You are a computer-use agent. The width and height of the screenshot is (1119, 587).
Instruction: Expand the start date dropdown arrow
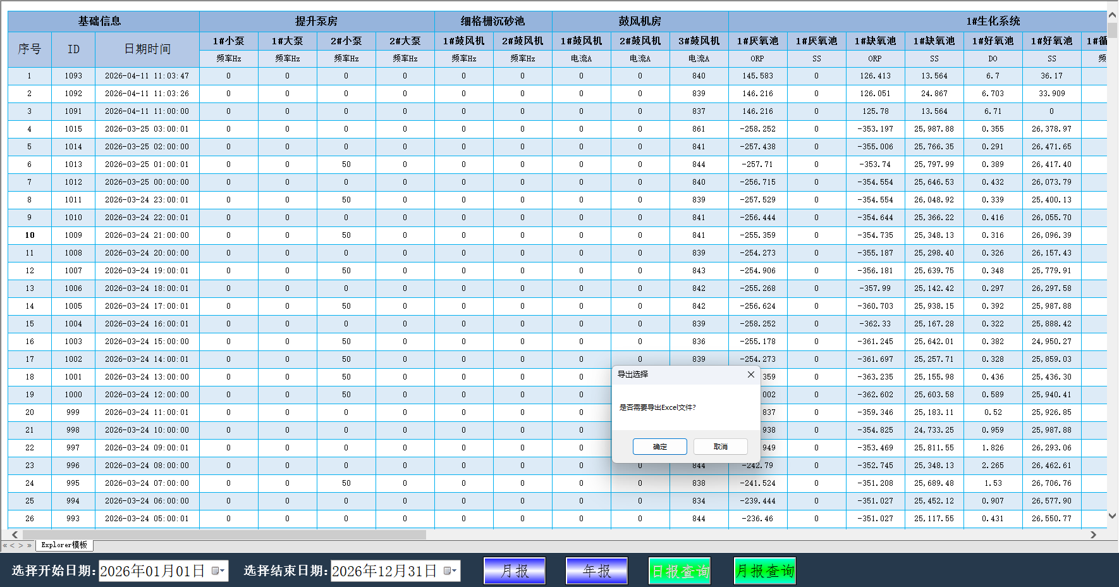click(223, 571)
